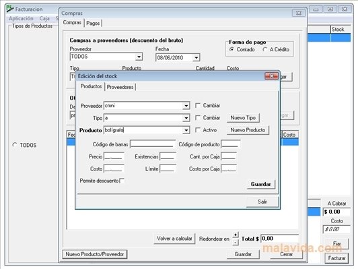Click Guardar in the stock dialog

tap(260, 184)
